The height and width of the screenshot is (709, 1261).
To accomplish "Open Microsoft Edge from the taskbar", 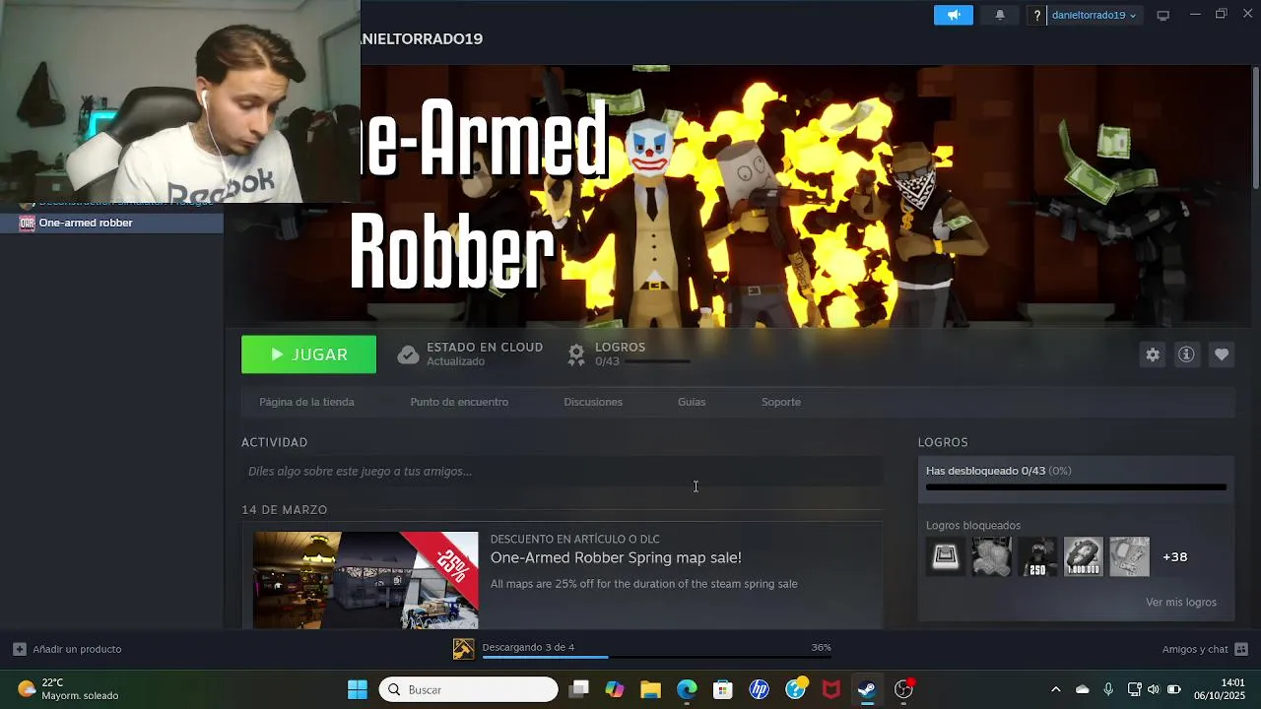I will coord(687,689).
